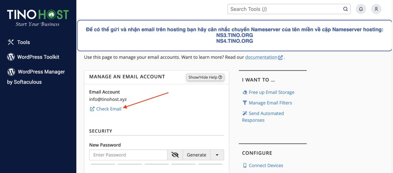Image resolution: width=393 pixels, height=173 pixels.
Task: Click the magic wand auto-response icon
Action: pyautogui.click(x=244, y=114)
